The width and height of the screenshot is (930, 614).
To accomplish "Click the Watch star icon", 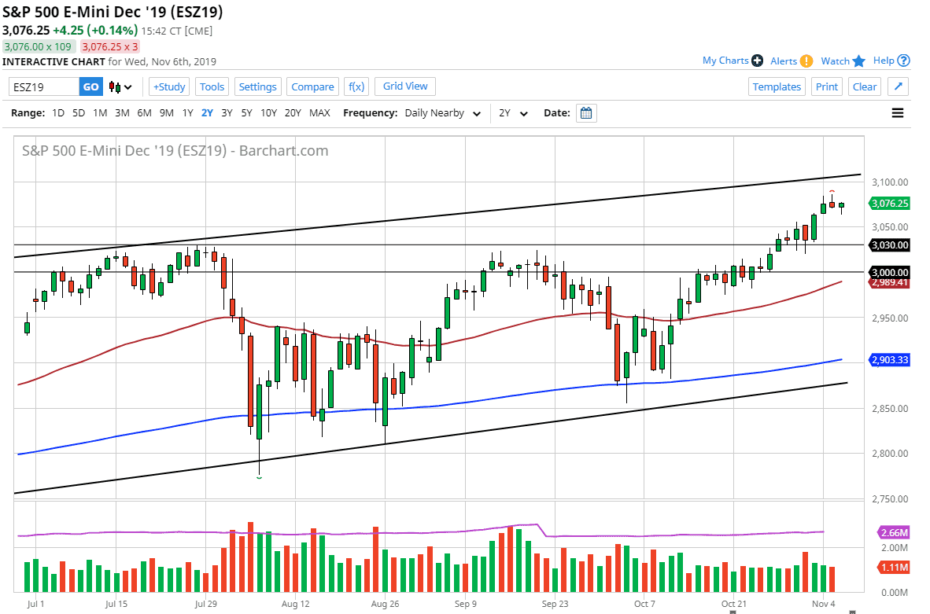I will [858, 61].
